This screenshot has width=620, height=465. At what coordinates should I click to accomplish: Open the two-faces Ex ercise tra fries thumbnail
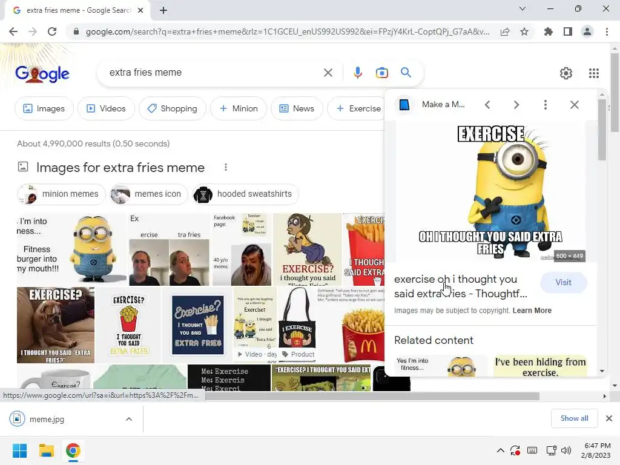click(x=169, y=249)
